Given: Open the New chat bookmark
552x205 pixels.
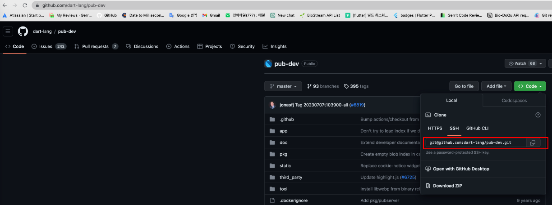Looking at the screenshot, I should click(282, 15).
